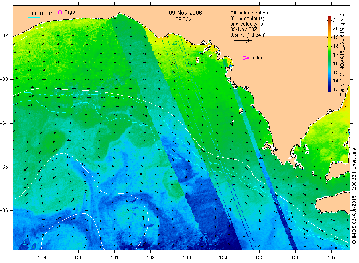The width and height of the screenshot is (359, 263).
Task: Click the '129' longitude axis label
Action: [42, 258]
